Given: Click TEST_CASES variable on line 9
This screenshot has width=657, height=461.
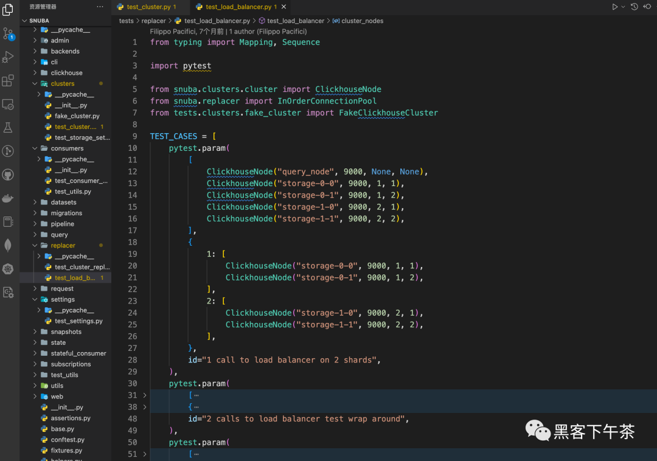Looking at the screenshot, I should 173,136.
